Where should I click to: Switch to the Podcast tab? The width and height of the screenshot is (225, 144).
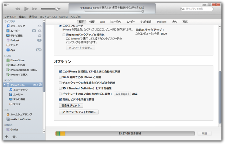(x=162, y=22)
